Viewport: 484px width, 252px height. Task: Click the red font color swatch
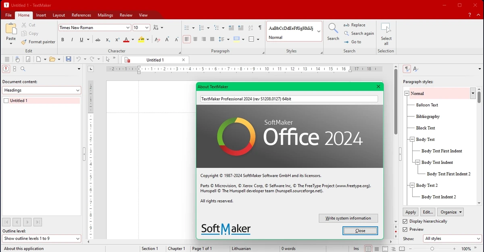coord(126,39)
